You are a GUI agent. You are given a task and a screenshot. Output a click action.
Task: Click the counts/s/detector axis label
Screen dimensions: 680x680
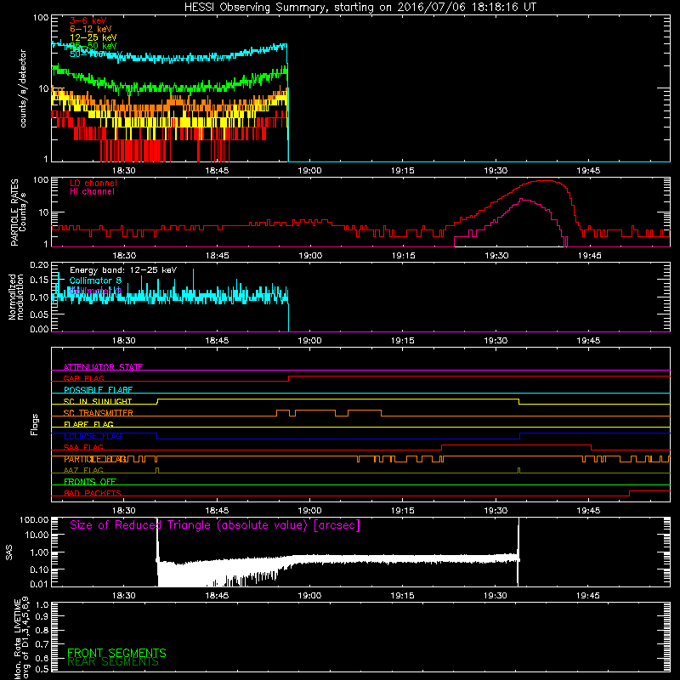pyautogui.click(x=23, y=88)
